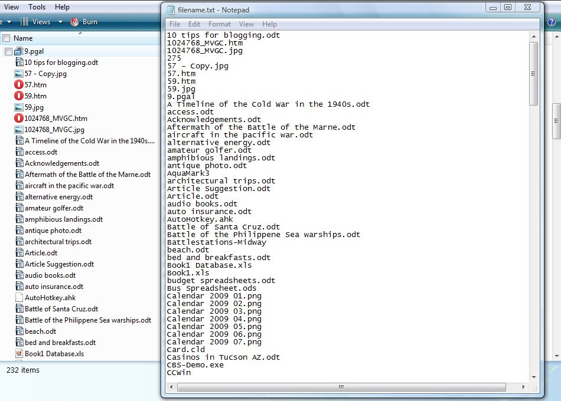Click the AutoHotkey.ahk script icon
Viewport: 561px width, 401px height.
19,297
